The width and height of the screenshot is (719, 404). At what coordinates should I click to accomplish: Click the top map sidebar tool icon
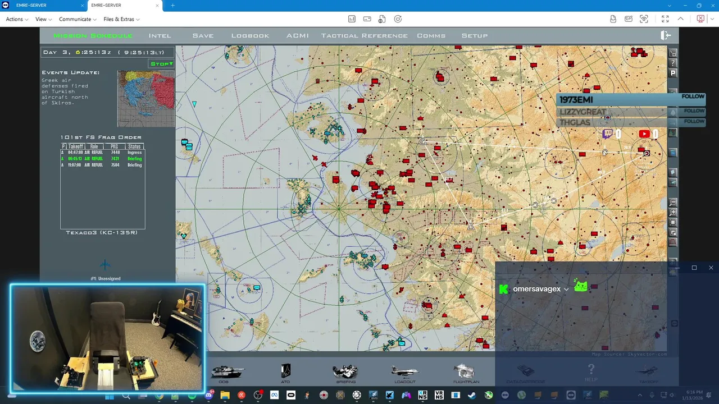[x=673, y=53]
